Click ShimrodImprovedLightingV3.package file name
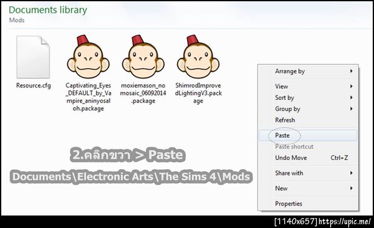The image size is (374, 228). (198, 93)
